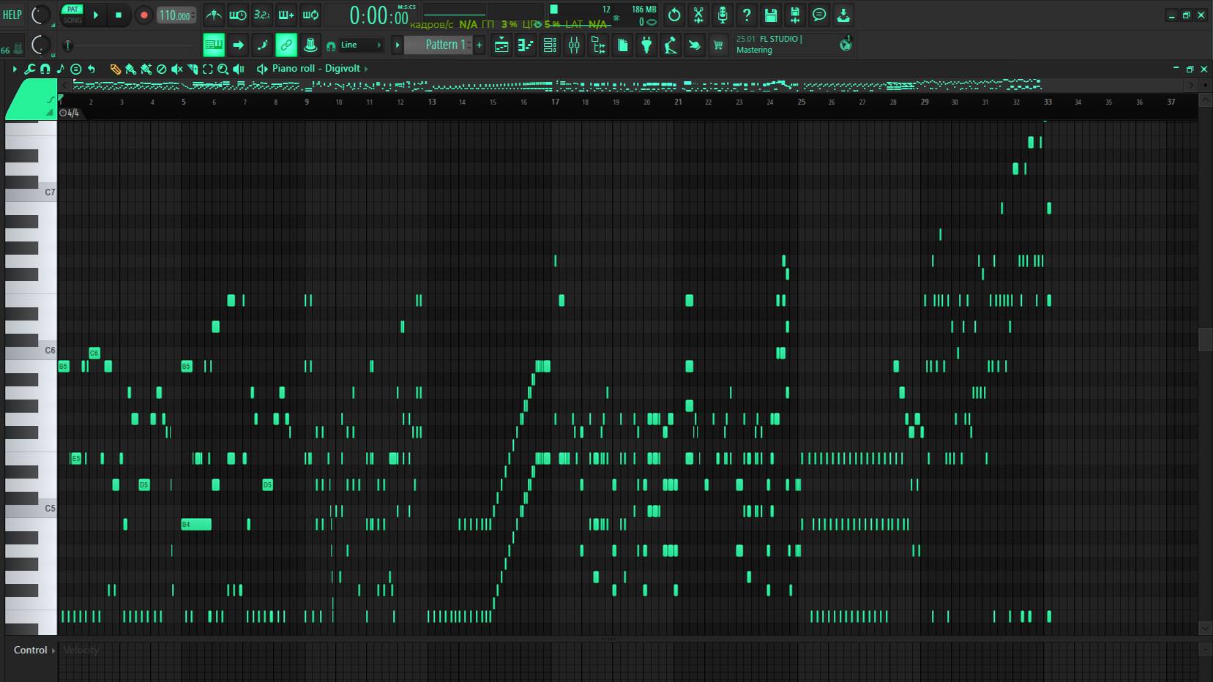Click the 4/4 time signature marker

coord(70,113)
